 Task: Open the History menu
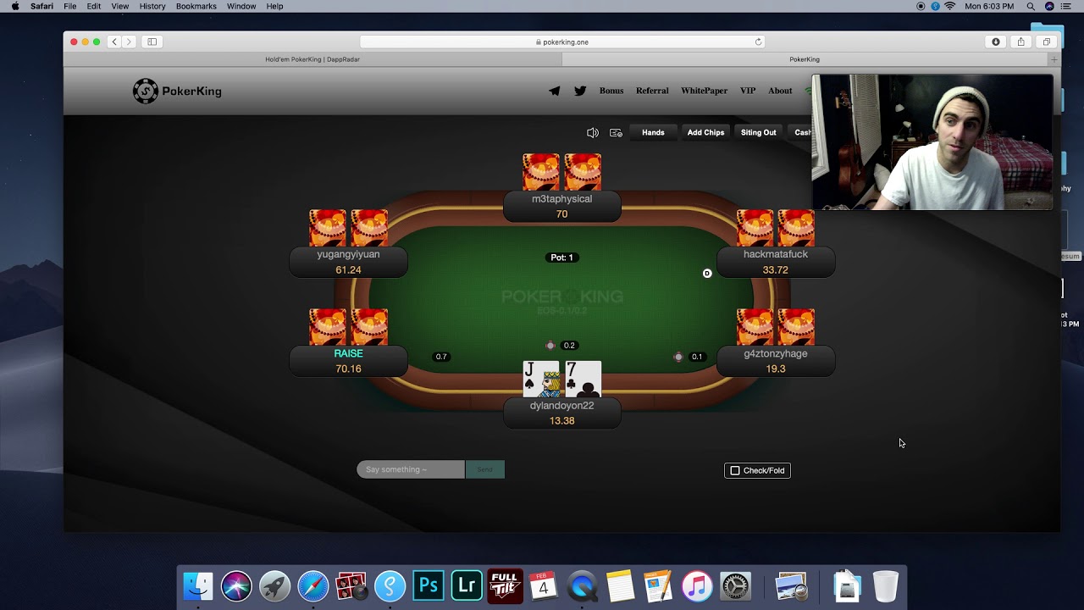[152, 6]
